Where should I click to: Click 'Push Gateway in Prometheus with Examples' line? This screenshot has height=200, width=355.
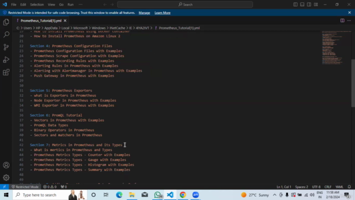74,76
